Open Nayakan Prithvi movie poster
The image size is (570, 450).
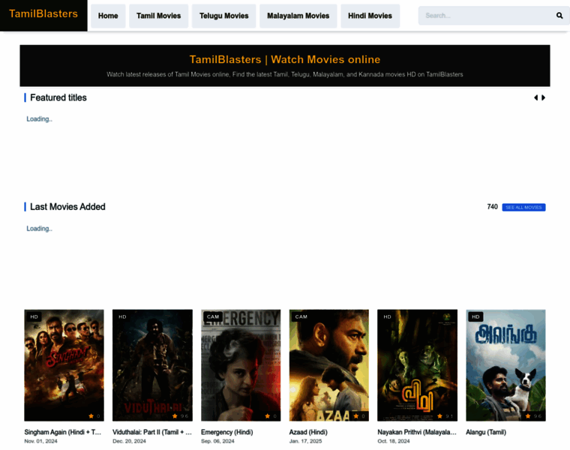pyautogui.click(x=417, y=365)
